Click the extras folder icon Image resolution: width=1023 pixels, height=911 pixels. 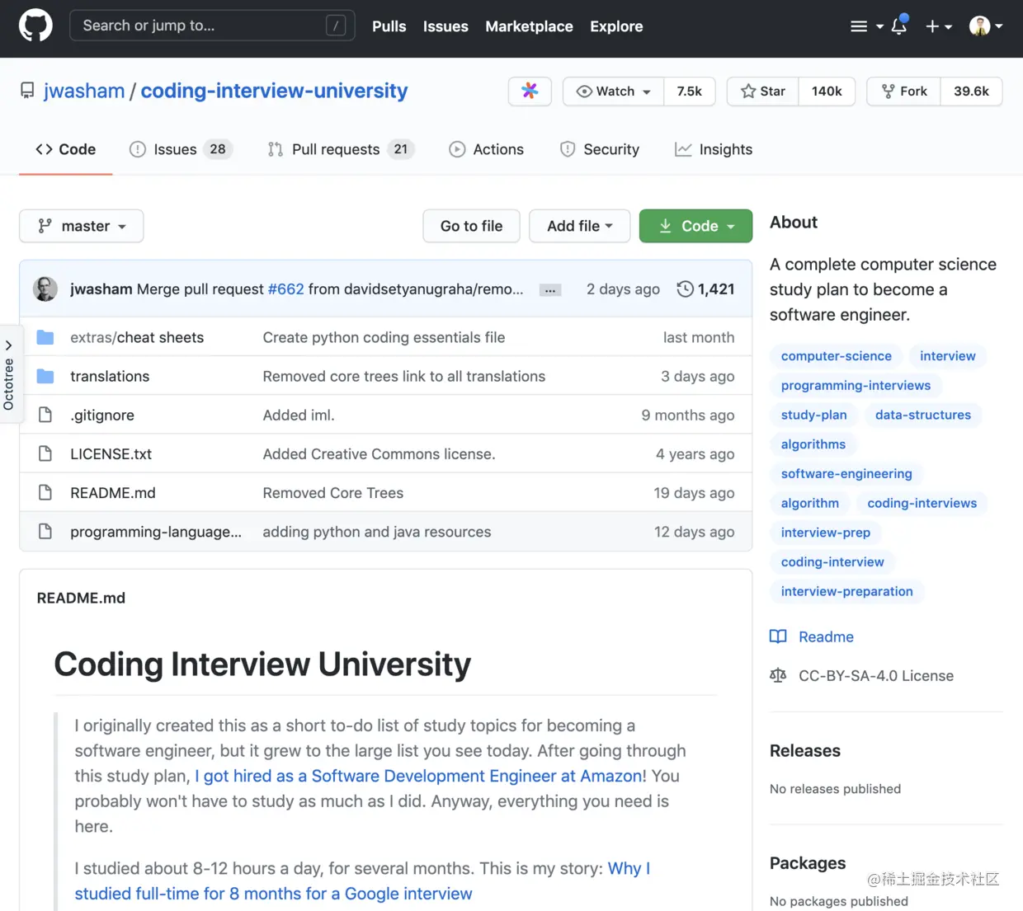click(x=45, y=337)
